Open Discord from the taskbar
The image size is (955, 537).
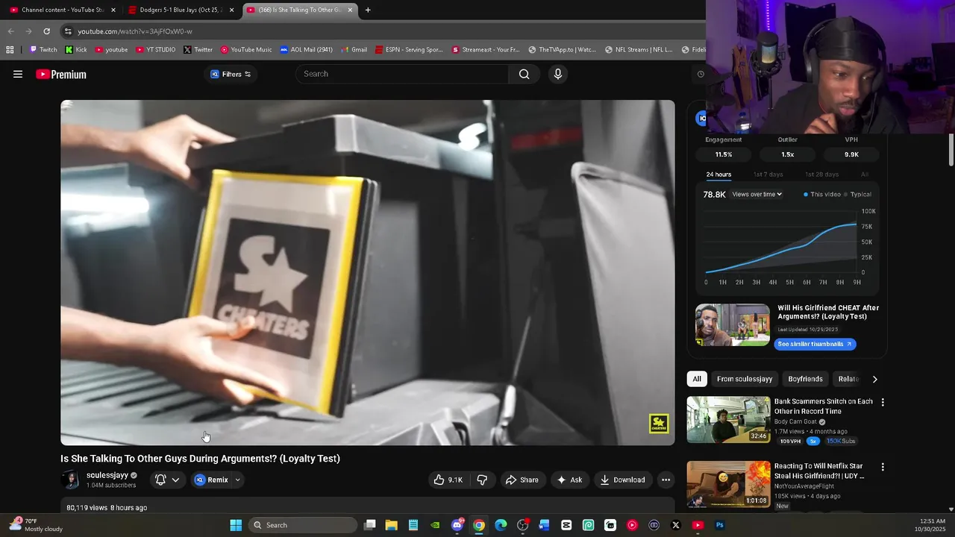tap(457, 525)
